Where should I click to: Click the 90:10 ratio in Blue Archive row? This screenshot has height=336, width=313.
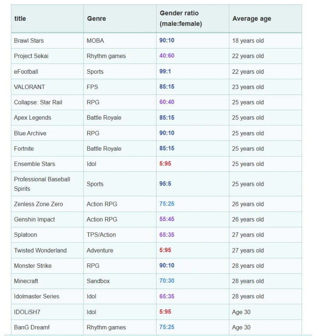coord(167,133)
